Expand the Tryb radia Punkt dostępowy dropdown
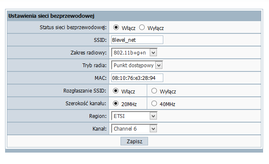This screenshot has height=164, width=269. point(137,65)
